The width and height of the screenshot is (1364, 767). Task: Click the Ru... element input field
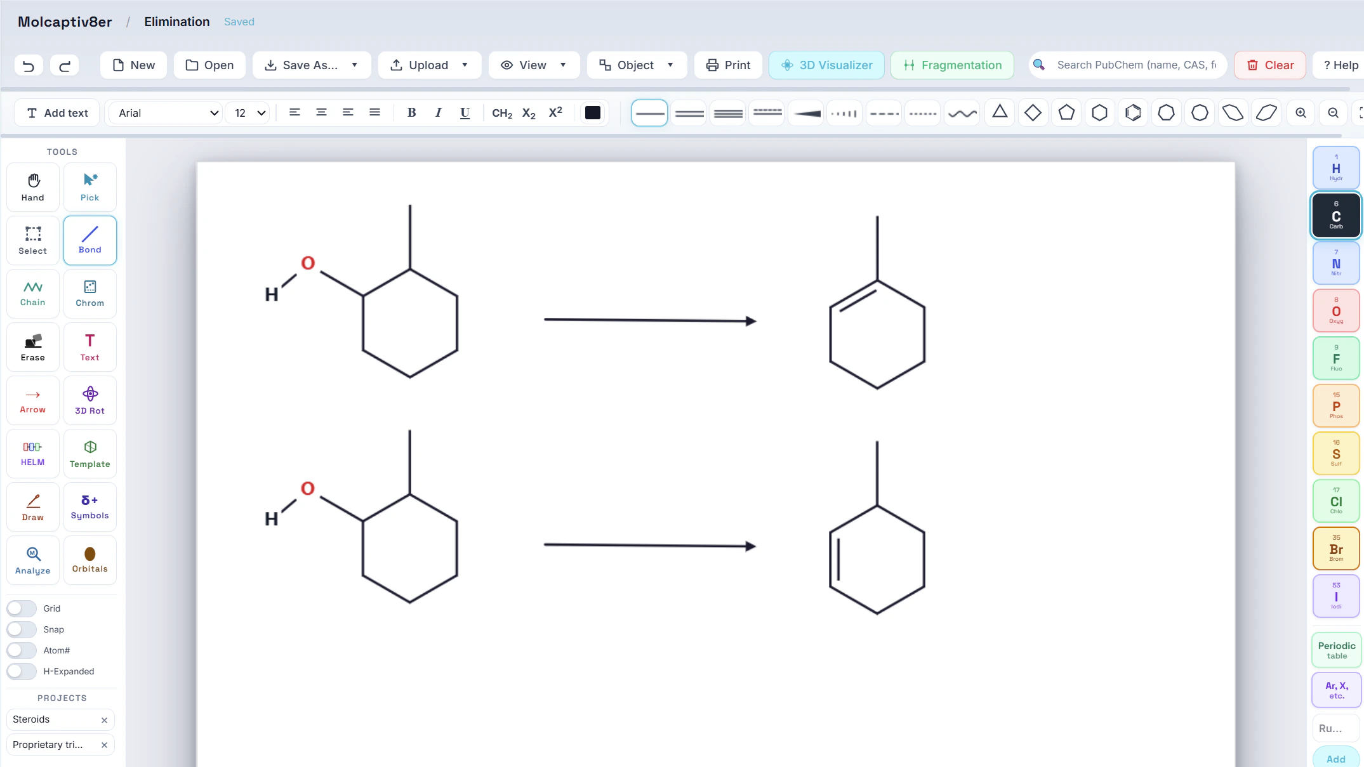click(x=1336, y=728)
